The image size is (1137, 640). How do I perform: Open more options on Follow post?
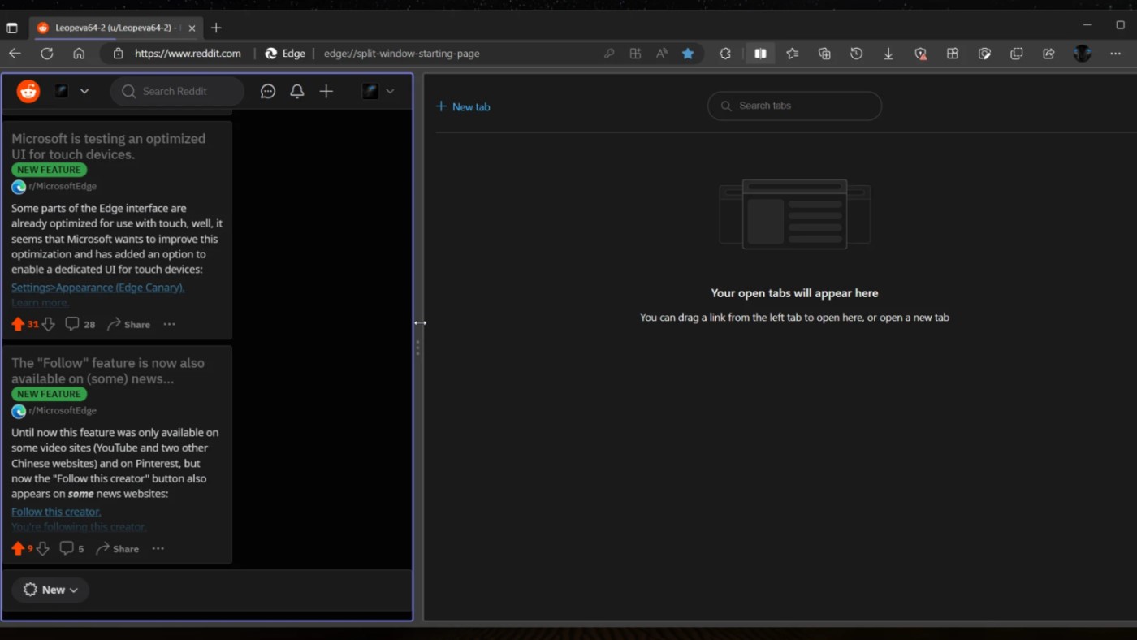pos(158,548)
